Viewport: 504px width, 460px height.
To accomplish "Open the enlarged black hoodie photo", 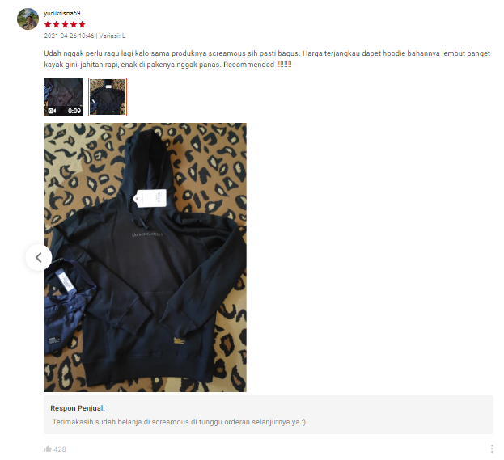I will pos(146,257).
